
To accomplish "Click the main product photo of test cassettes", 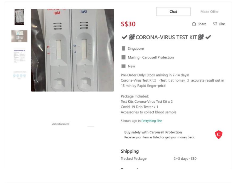I will coord(72,50).
